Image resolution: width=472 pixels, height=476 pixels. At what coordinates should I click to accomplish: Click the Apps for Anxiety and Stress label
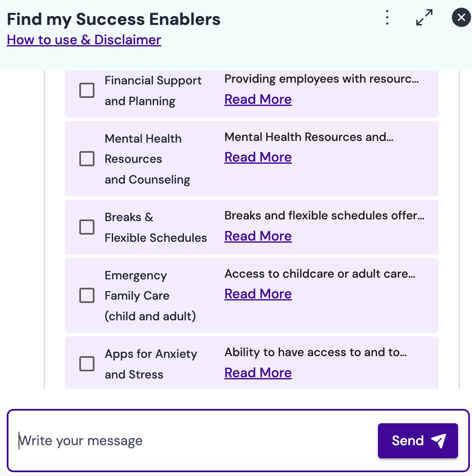150,364
